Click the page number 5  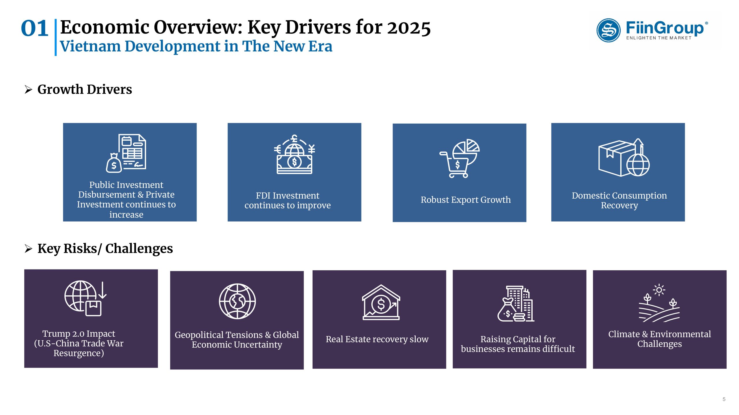(x=724, y=399)
